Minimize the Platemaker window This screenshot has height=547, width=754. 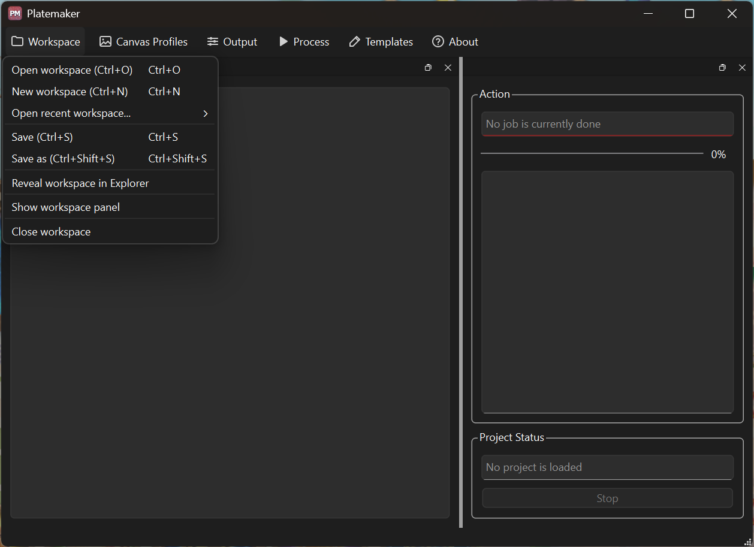[x=648, y=13]
